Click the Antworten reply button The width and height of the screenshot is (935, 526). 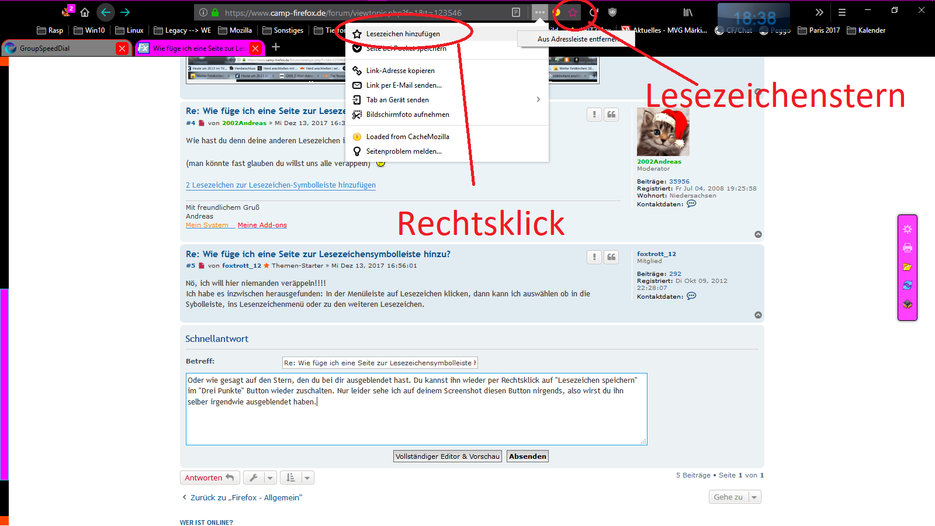210,478
